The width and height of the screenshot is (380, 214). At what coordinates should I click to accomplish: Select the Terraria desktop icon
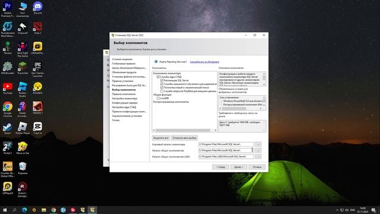(x=8, y=48)
